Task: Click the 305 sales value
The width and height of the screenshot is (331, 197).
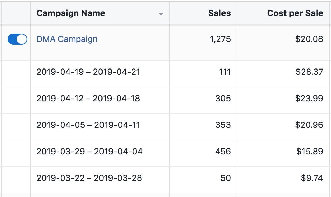Action: coord(223,98)
